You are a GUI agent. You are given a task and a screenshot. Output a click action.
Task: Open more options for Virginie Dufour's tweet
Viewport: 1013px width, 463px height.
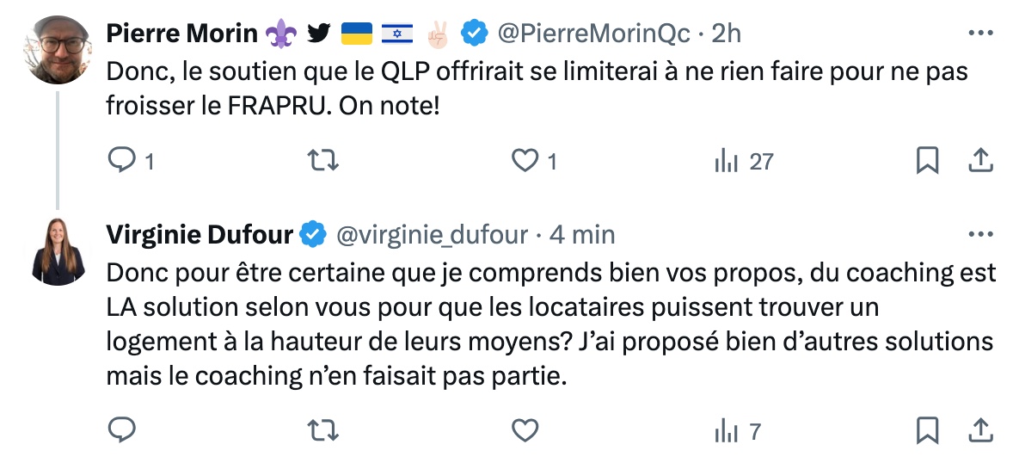980,234
